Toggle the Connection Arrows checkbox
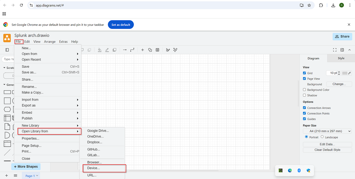The height and width of the screenshot is (179, 355). click(304, 108)
